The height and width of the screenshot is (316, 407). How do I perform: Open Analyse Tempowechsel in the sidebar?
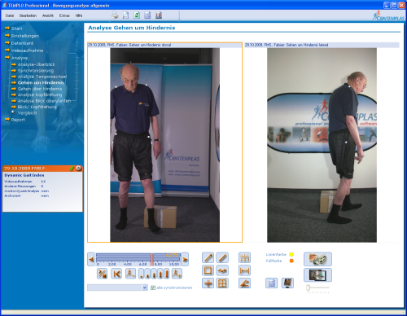(x=42, y=77)
